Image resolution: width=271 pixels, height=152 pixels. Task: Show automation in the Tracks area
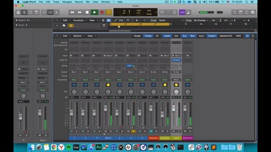tap(115, 20)
